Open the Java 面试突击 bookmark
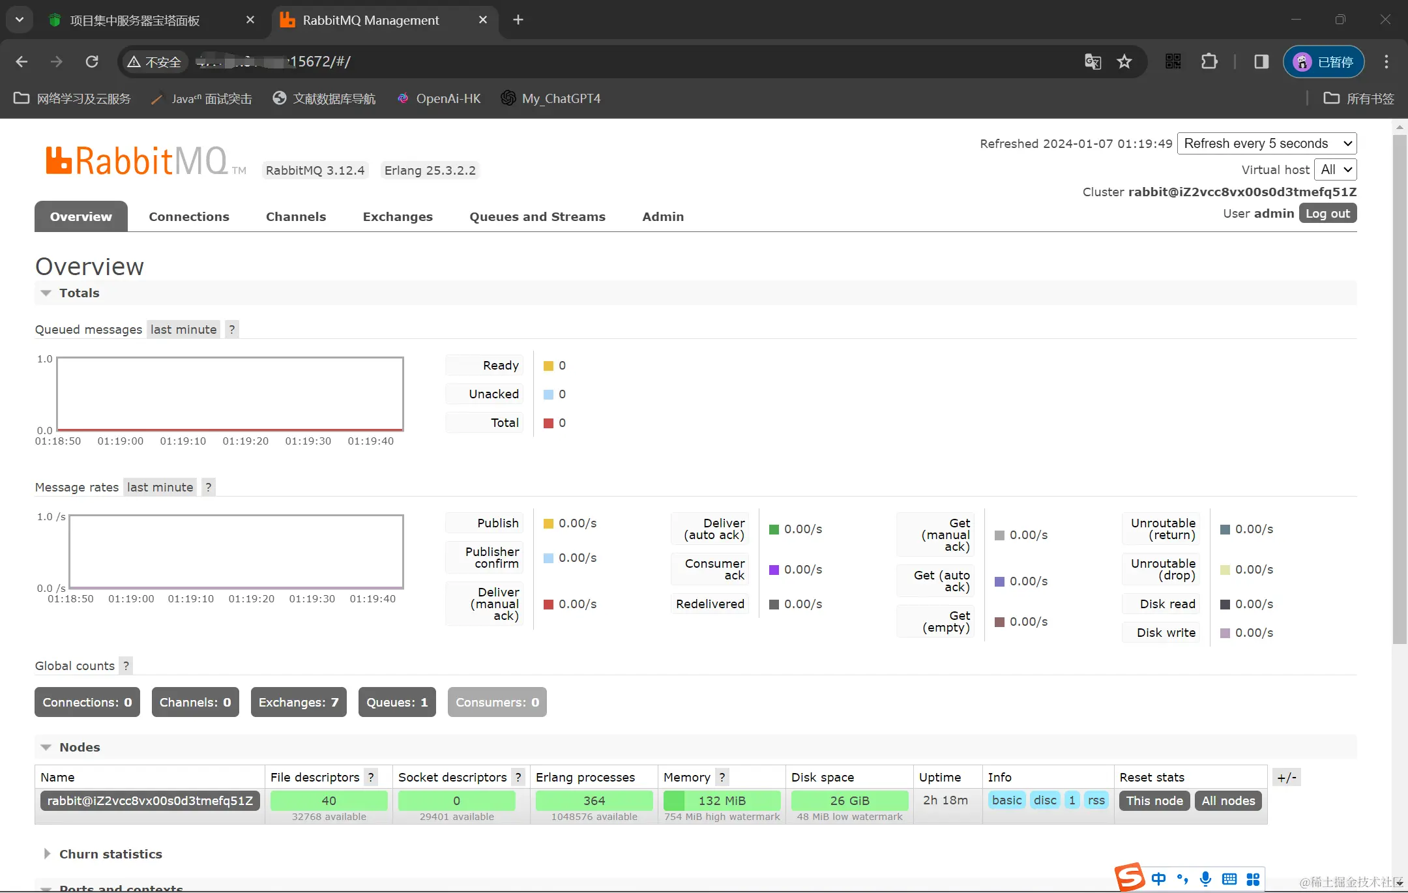This screenshot has height=893, width=1408. (x=201, y=98)
